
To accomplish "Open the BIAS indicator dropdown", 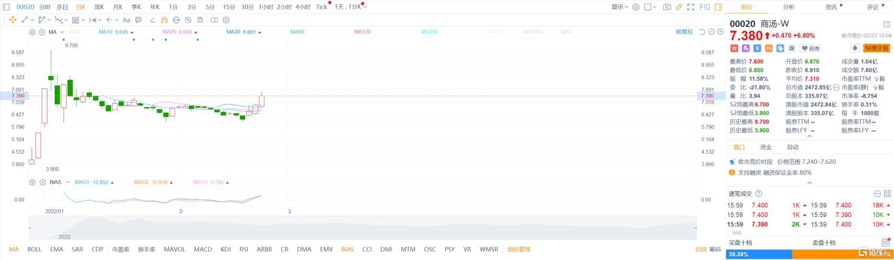I will pos(68,182).
